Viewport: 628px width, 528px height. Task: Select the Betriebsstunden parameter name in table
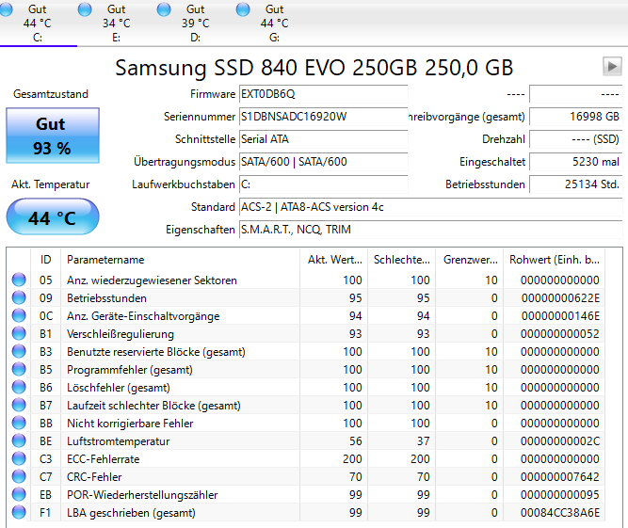point(106,298)
